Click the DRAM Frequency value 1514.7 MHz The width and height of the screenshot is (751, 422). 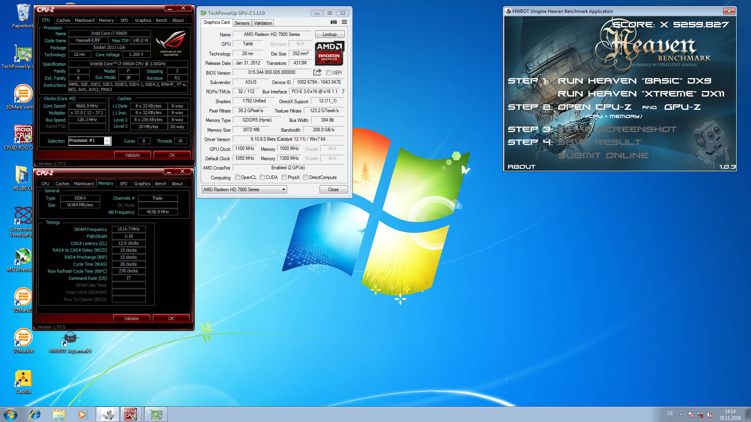[129, 229]
